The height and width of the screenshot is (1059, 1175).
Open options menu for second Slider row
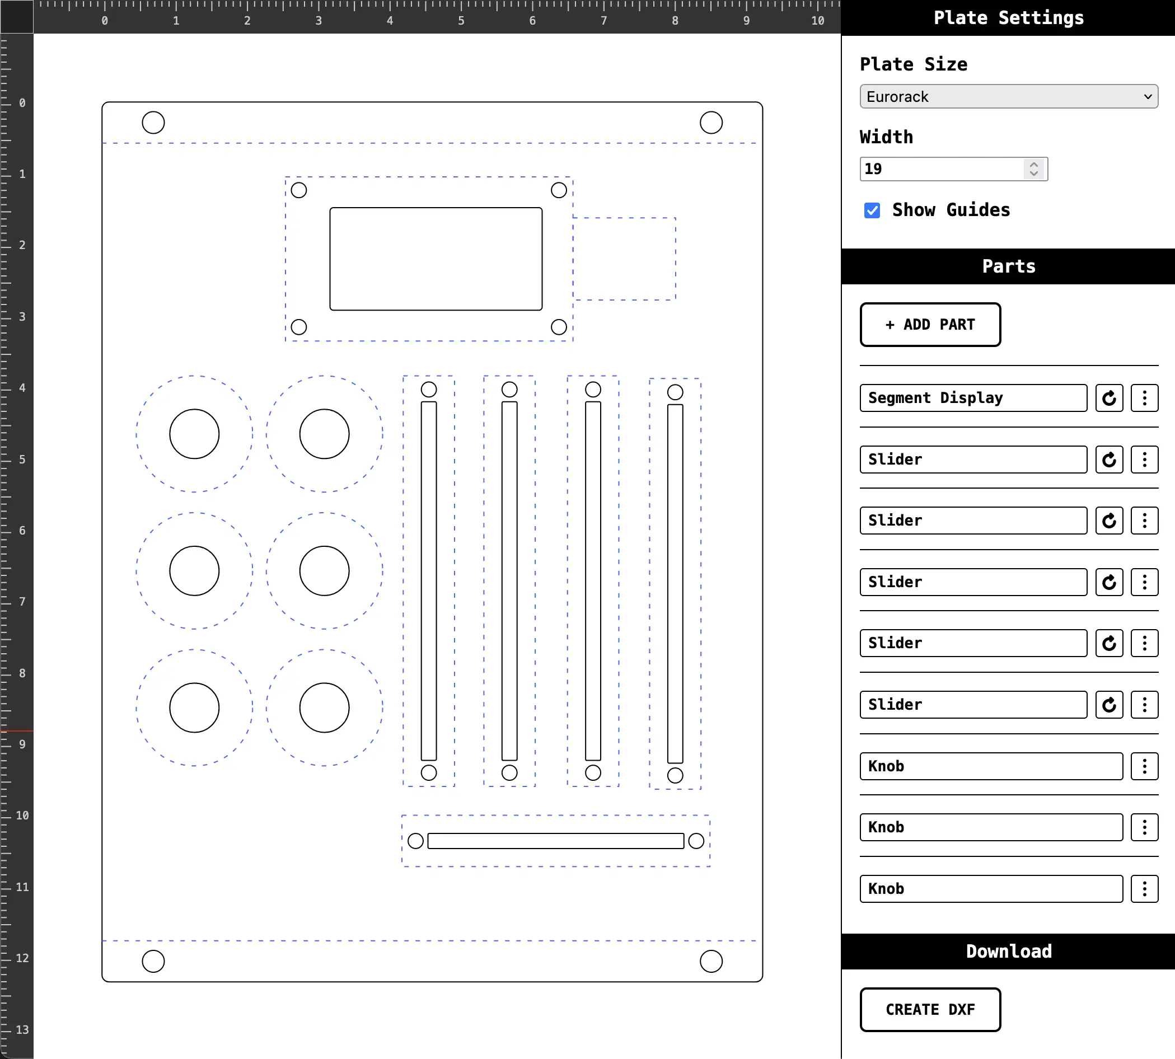pos(1145,521)
